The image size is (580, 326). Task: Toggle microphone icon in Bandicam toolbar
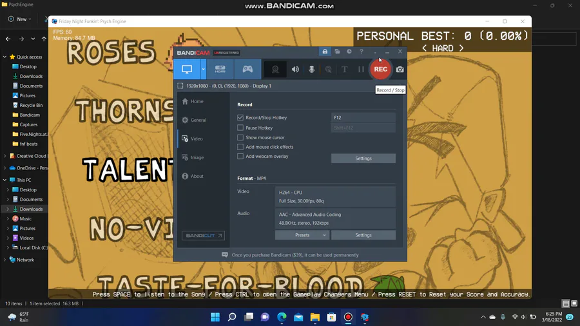point(311,69)
